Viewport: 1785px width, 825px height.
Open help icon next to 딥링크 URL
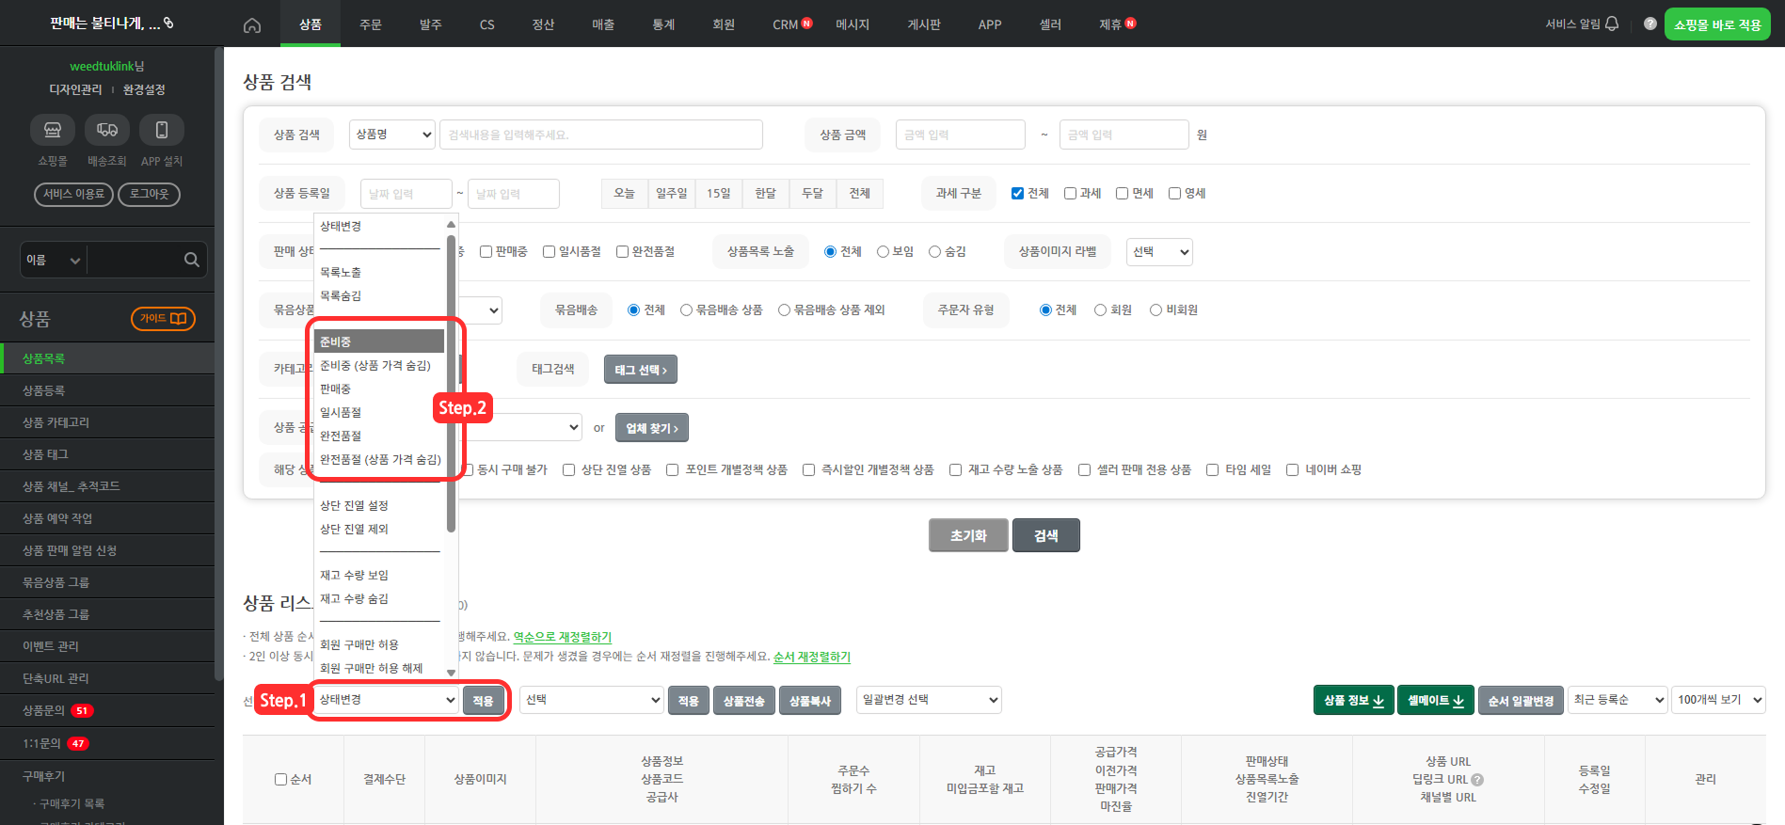tap(1477, 780)
